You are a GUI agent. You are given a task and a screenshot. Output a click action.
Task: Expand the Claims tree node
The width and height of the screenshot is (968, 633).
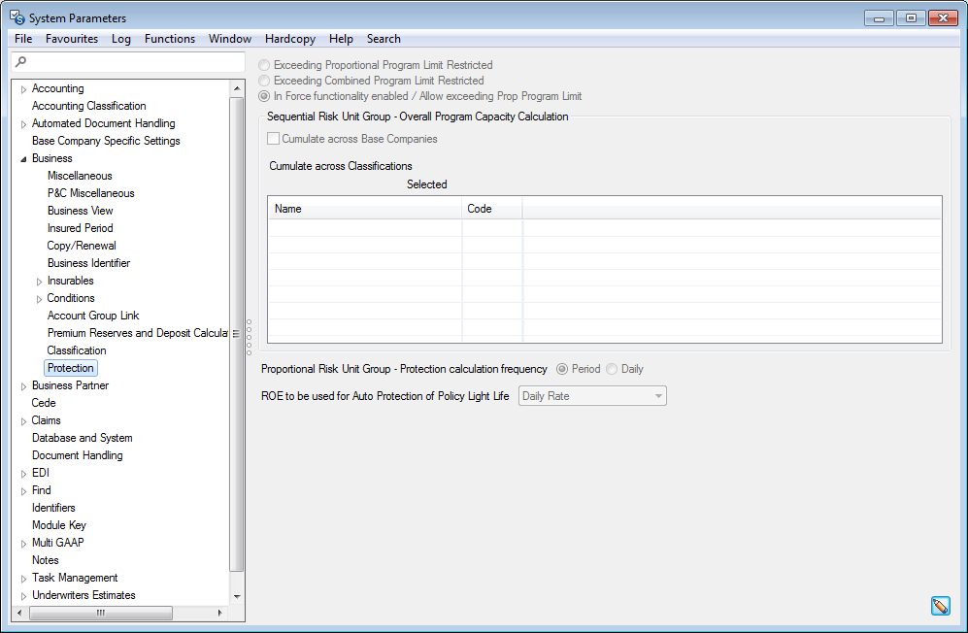coord(22,419)
